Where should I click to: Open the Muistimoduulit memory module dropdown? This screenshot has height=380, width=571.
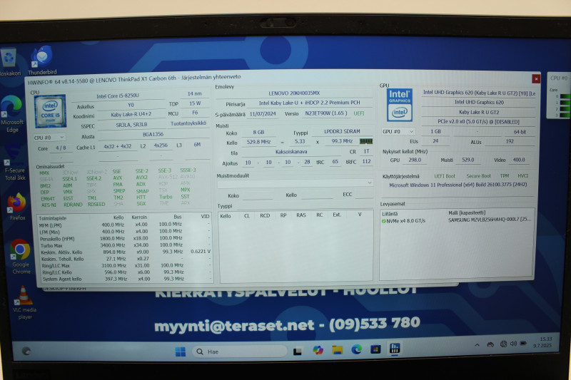click(295, 183)
